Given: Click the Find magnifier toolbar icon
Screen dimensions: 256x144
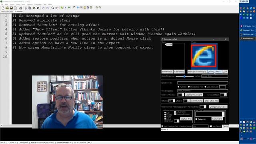Looking at the screenshot, I should coord(52,8).
